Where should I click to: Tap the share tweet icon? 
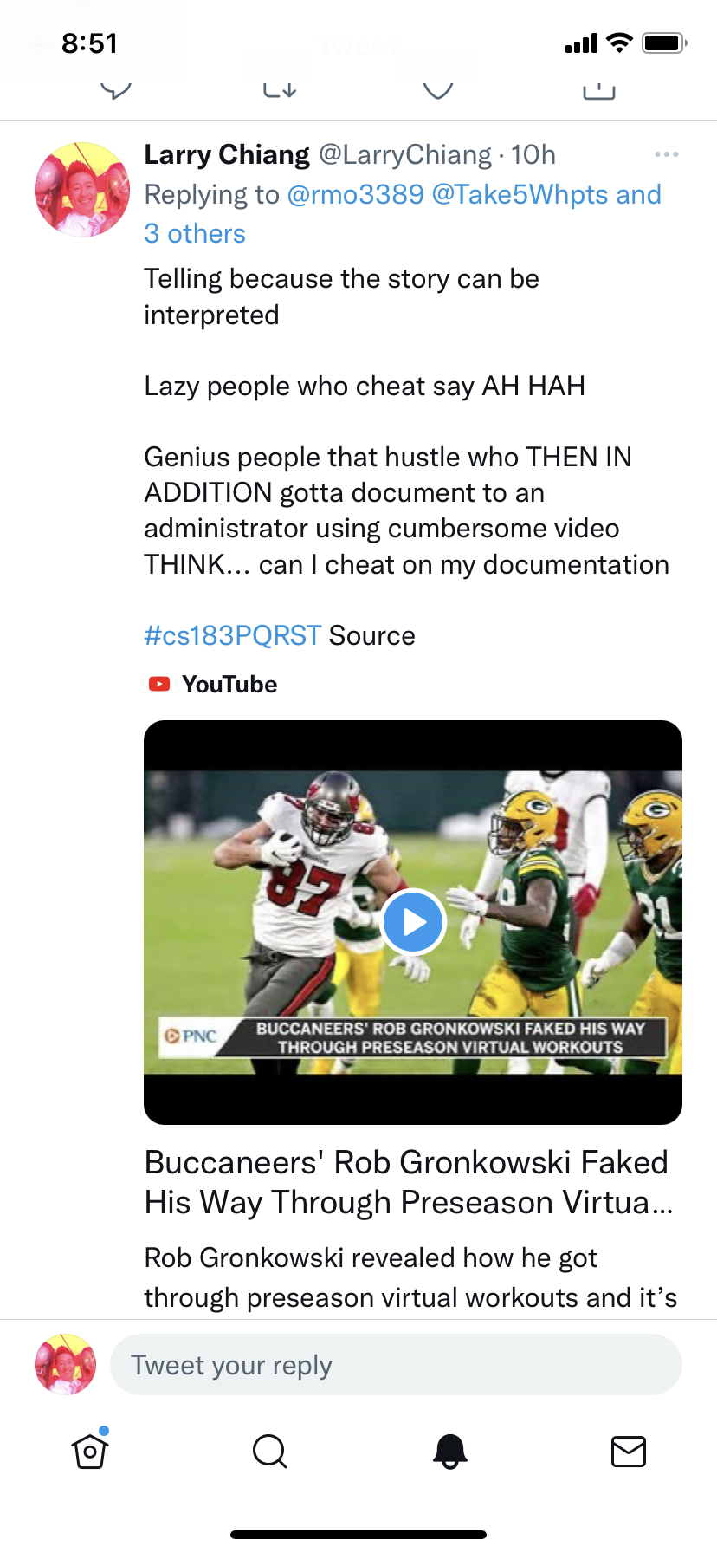[599, 88]
